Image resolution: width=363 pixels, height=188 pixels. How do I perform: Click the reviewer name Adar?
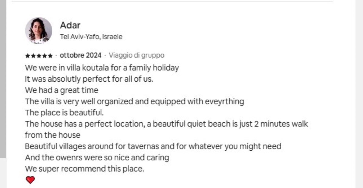coord(70,25)
